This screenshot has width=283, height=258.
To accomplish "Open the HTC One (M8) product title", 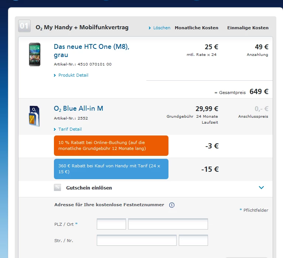I will tap(92, 51).
